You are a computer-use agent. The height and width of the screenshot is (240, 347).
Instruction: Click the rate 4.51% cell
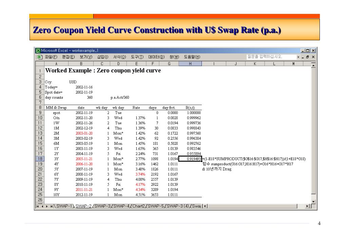pyautogui.click(x=140, y=195)
